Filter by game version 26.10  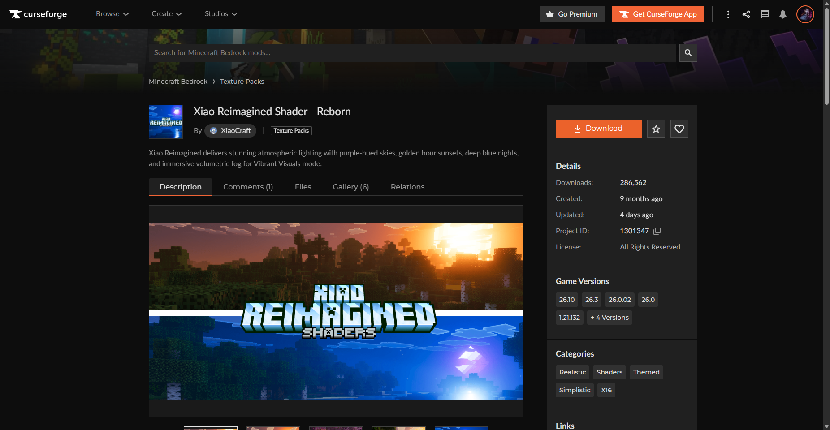pyautogui.click(x=567, y=300)
